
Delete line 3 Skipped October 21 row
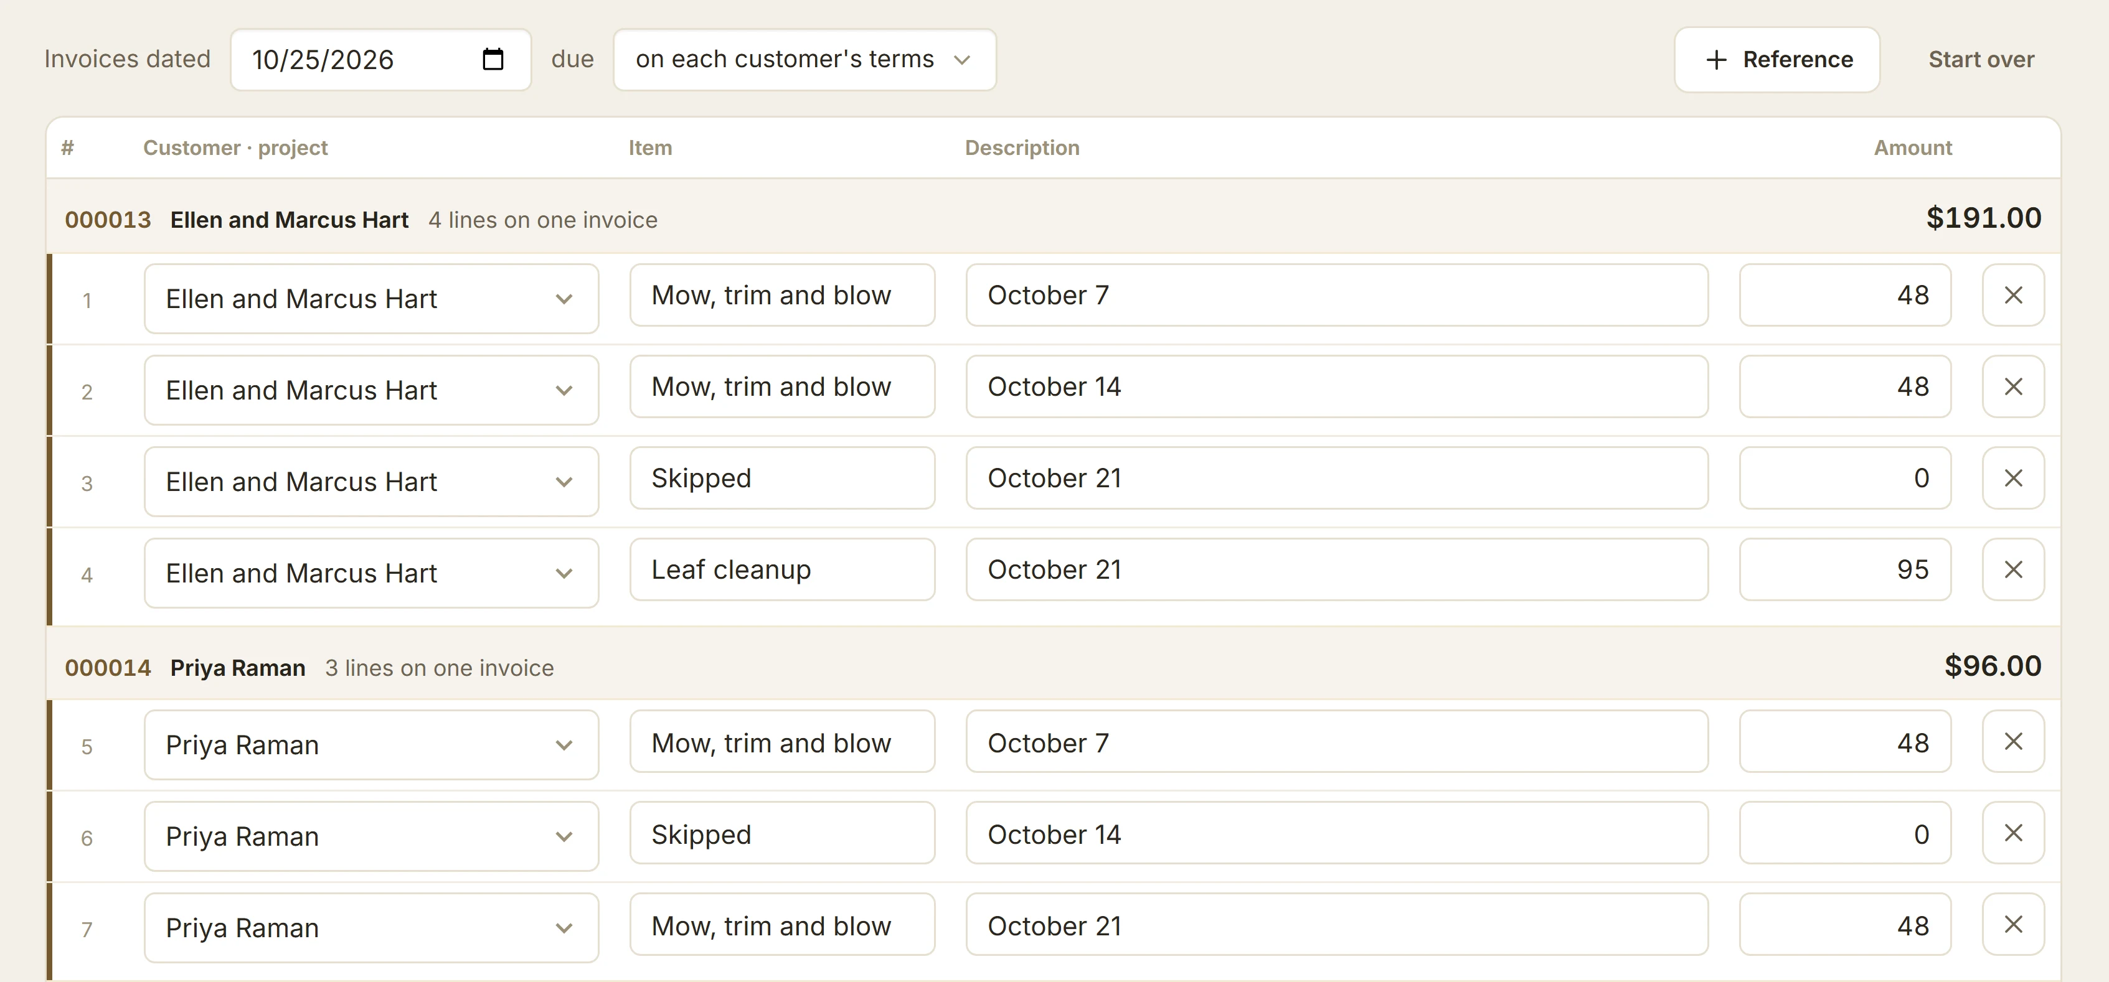(x=2013, y=479)
